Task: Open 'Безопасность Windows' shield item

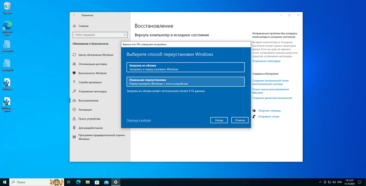Action: point(92,73)
